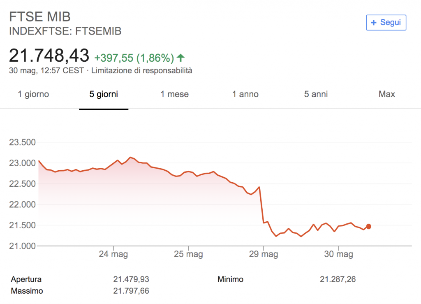
Task: Click the 30 mag date marker
Action: coord(339,254)
